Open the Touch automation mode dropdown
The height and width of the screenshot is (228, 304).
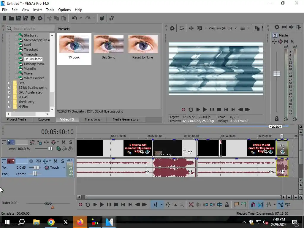[x=64, y=167]
